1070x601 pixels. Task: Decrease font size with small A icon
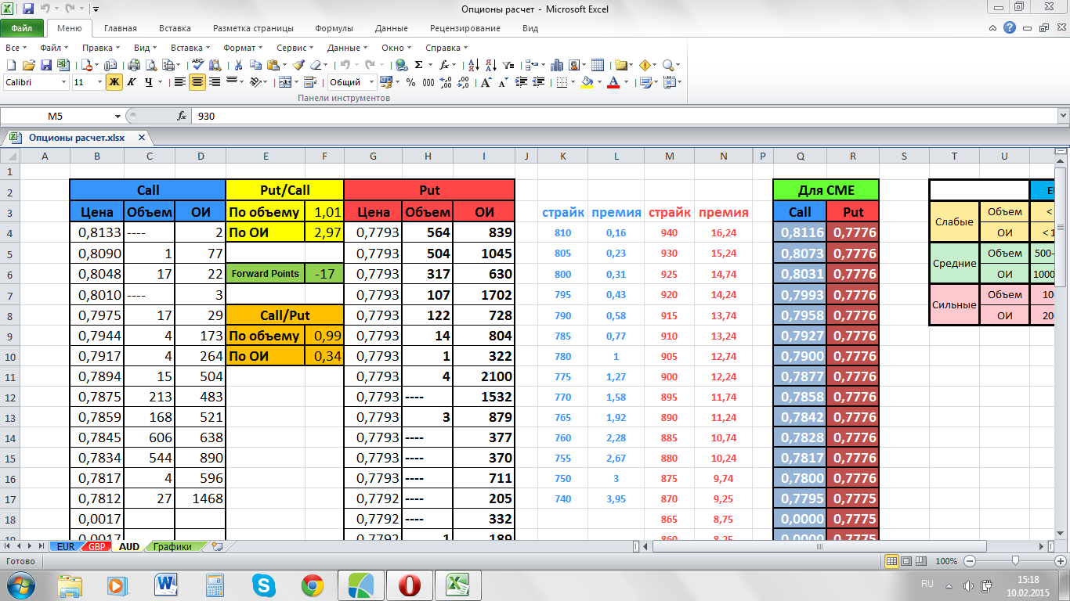click(503, 82)
